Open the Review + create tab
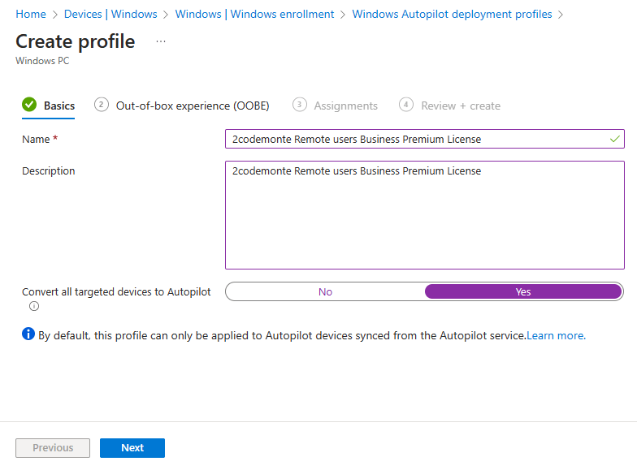The width and height of the screenshot is (637, 470). tap(460, 106)
